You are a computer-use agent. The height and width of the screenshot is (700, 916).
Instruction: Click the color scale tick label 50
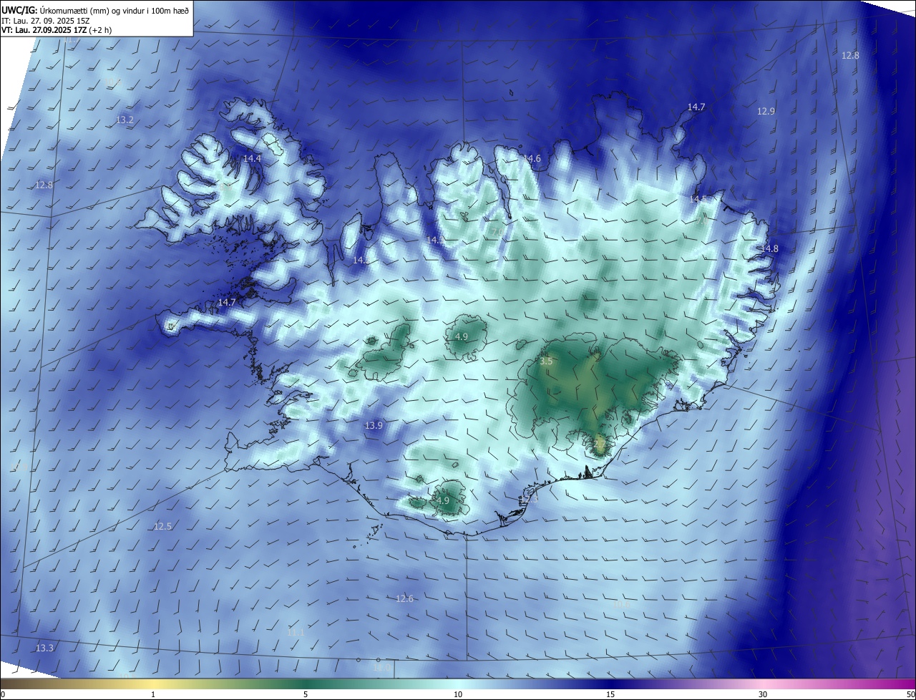point(910,694)
